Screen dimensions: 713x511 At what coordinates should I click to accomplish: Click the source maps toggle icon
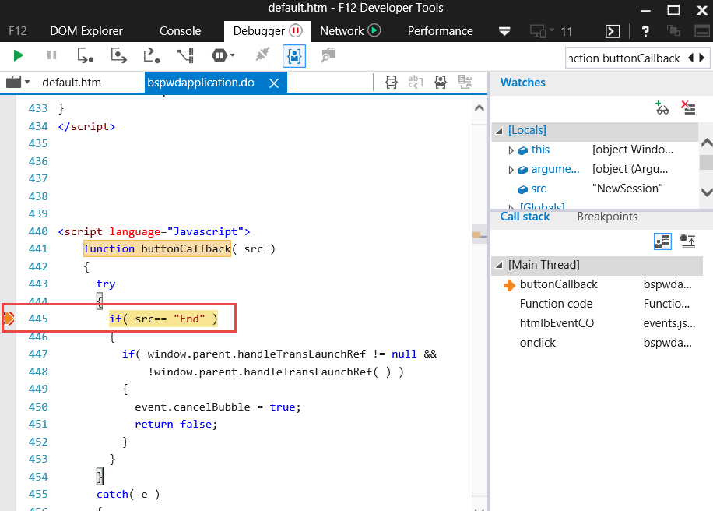pyautogui.click(x=465, y=83)
